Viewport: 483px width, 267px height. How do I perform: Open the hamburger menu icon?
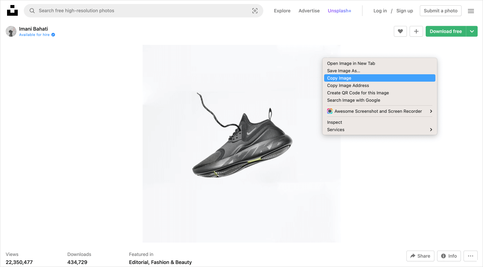tap(471, 11)
